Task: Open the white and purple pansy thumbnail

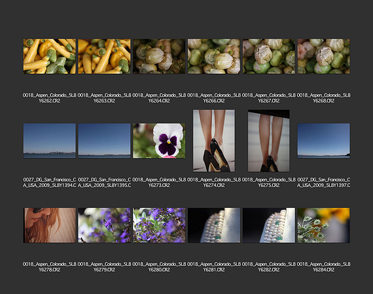Action: pyautogui.click(x=159, y=141)
